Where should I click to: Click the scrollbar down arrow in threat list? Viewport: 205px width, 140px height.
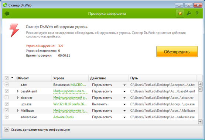click(x=200, y=122)
